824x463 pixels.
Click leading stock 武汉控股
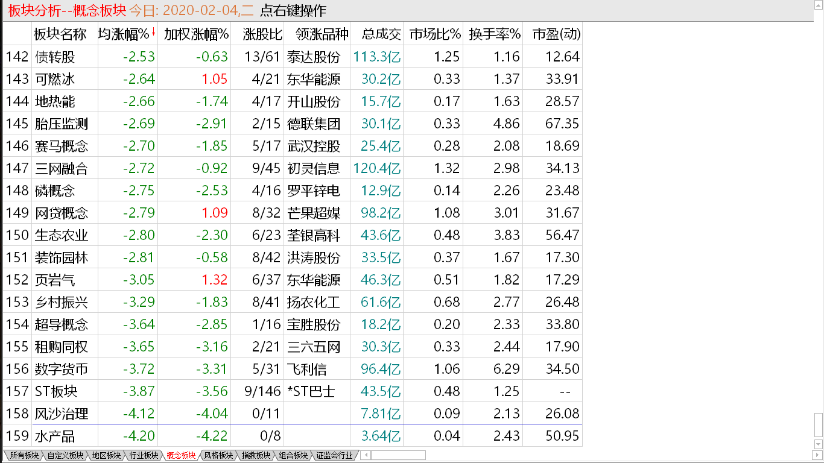(x=314, y=146)
